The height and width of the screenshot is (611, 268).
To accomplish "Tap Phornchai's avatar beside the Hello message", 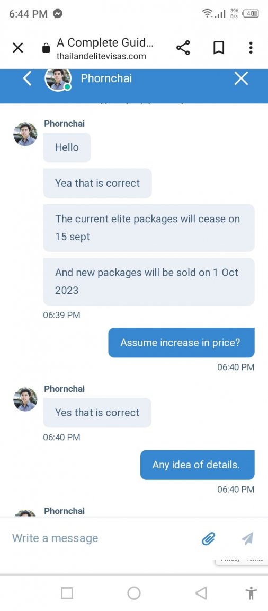I will coord(25,134).
